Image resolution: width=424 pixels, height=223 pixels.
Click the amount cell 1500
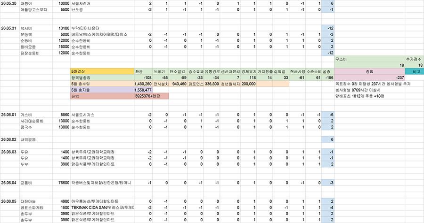[x=61, y=208]
